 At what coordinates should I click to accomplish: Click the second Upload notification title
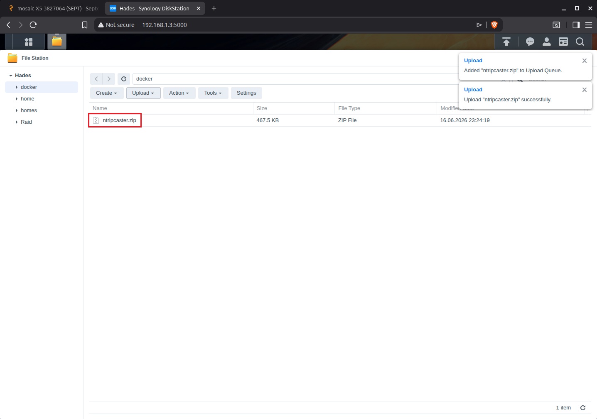(x=473, y=90)
